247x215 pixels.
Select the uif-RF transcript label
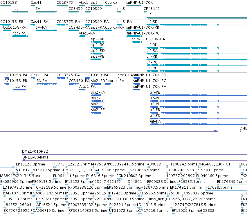pyautogui.click(x=152, y=45)
